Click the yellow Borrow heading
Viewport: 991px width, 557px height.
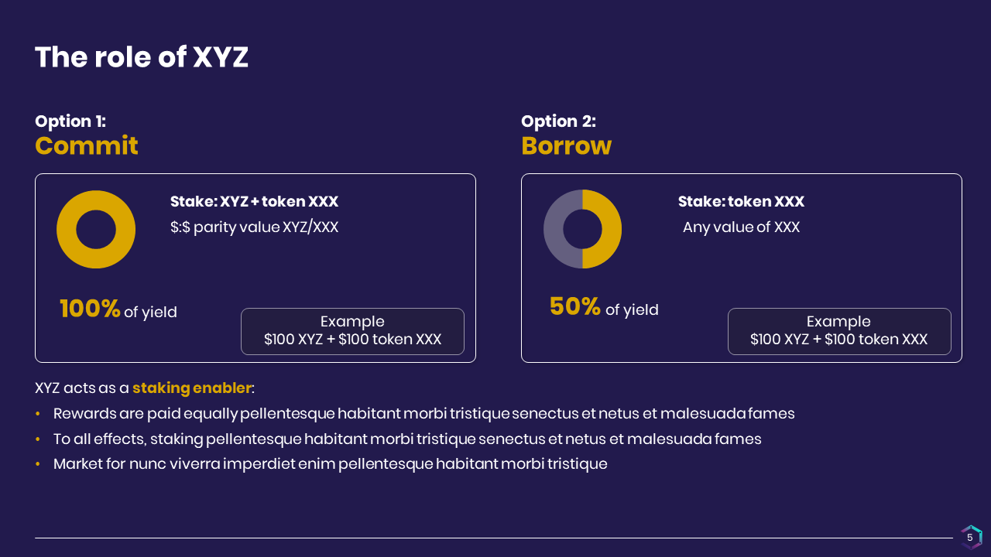coord(567,145)
